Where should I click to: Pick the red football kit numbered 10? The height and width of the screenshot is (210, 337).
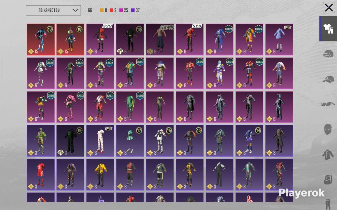point(41,174)
